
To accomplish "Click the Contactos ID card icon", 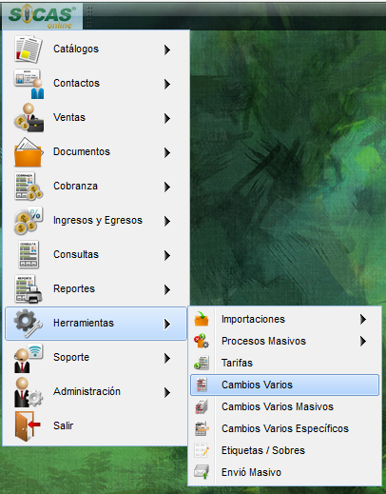I will point(29,84).
